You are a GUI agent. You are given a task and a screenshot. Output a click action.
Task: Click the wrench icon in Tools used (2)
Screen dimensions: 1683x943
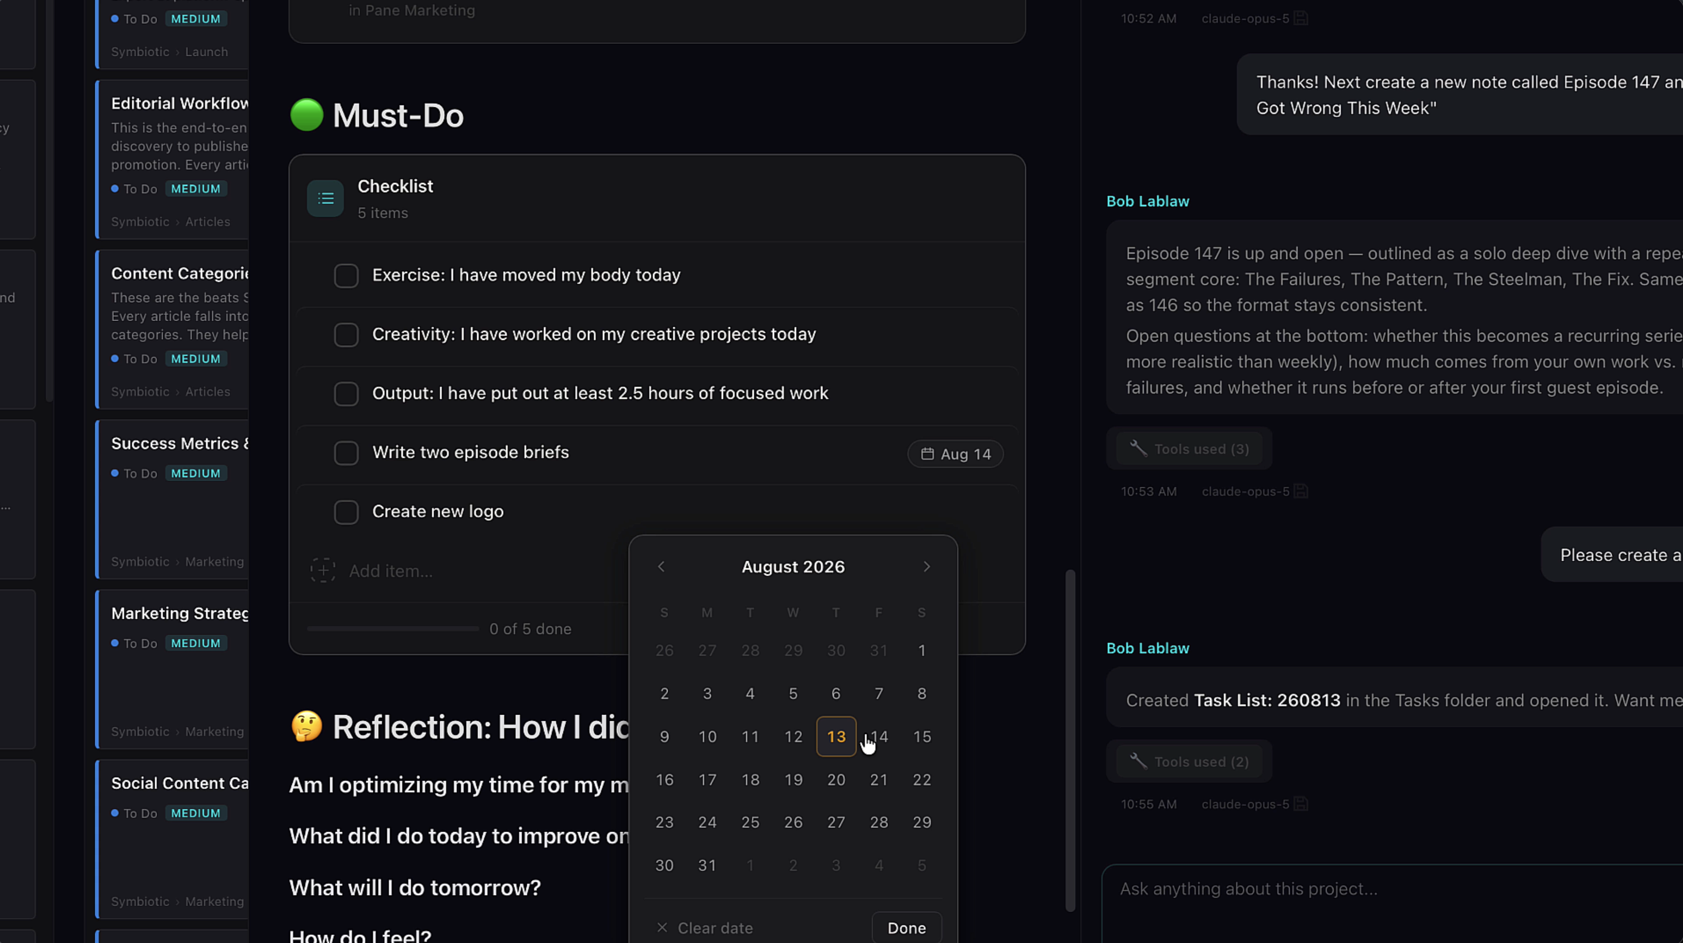tap(1138, 761)
